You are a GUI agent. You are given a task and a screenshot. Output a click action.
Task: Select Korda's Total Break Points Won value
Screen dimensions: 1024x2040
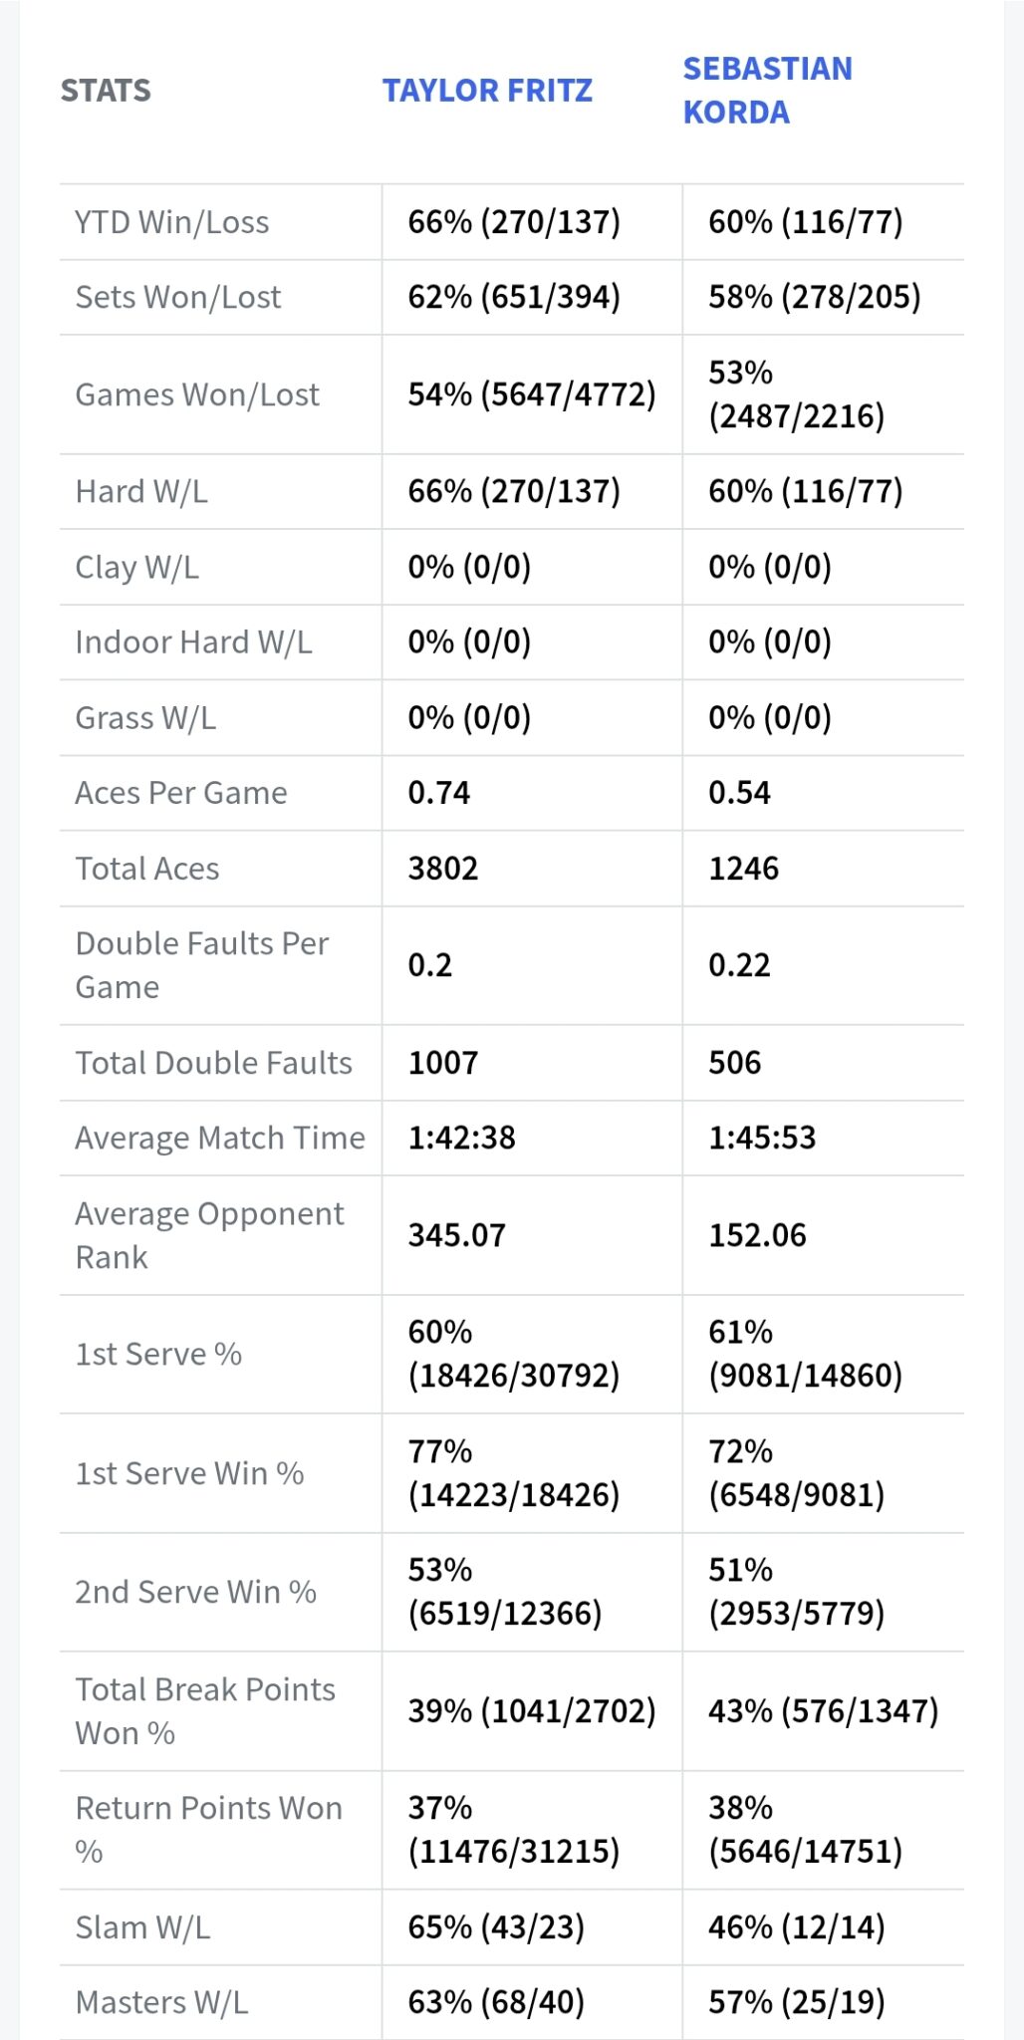[823, 1711]
